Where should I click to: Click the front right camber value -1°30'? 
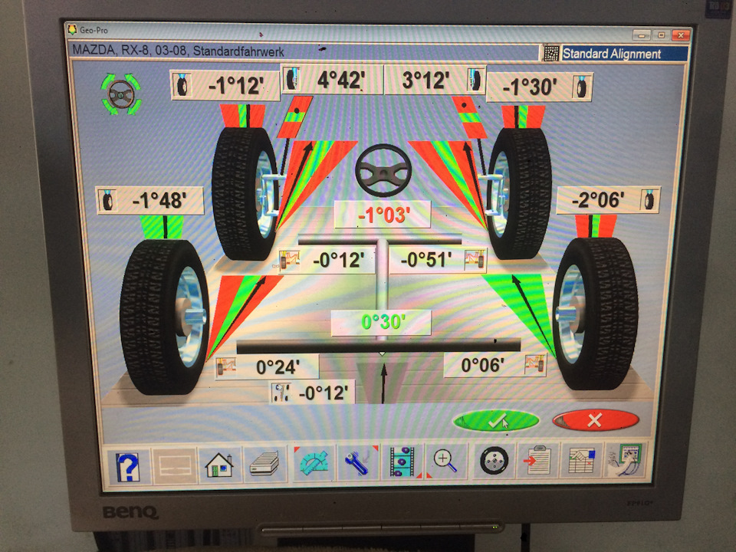click(x=530, y=87)
